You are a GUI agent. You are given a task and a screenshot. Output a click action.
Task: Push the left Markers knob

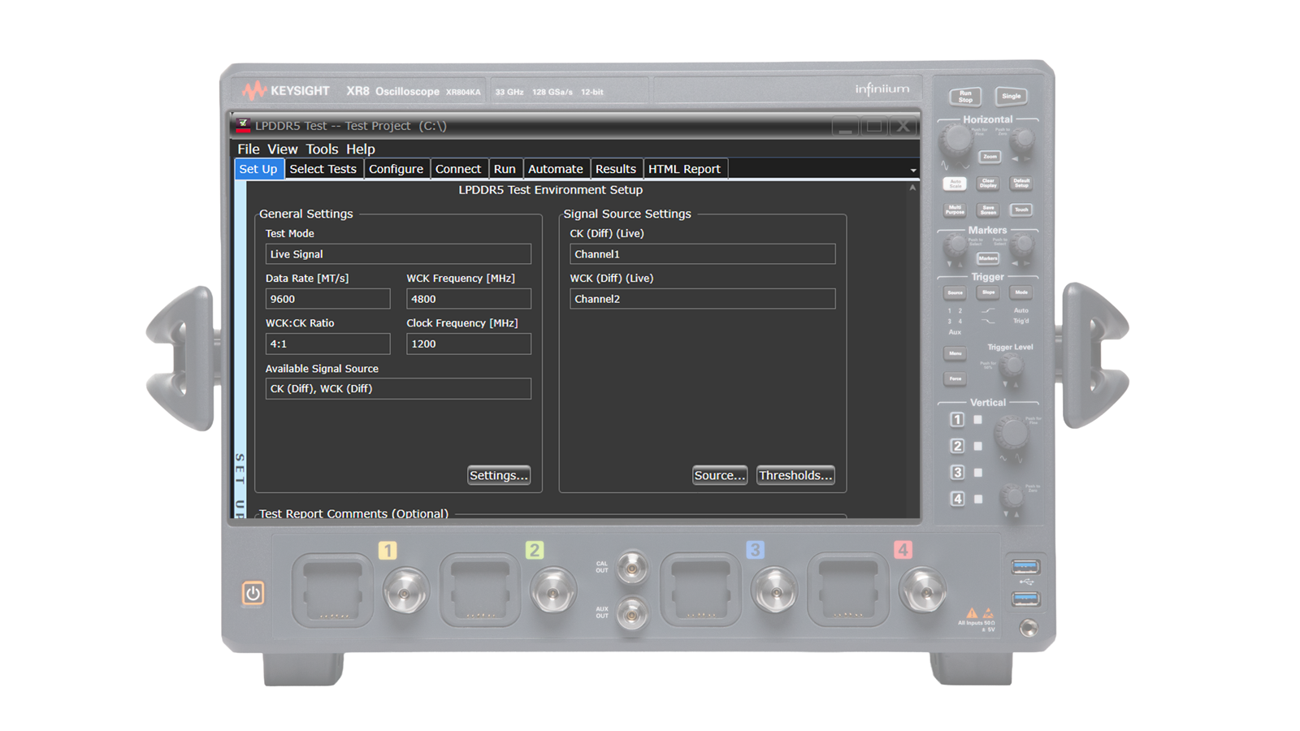[955, 246]
